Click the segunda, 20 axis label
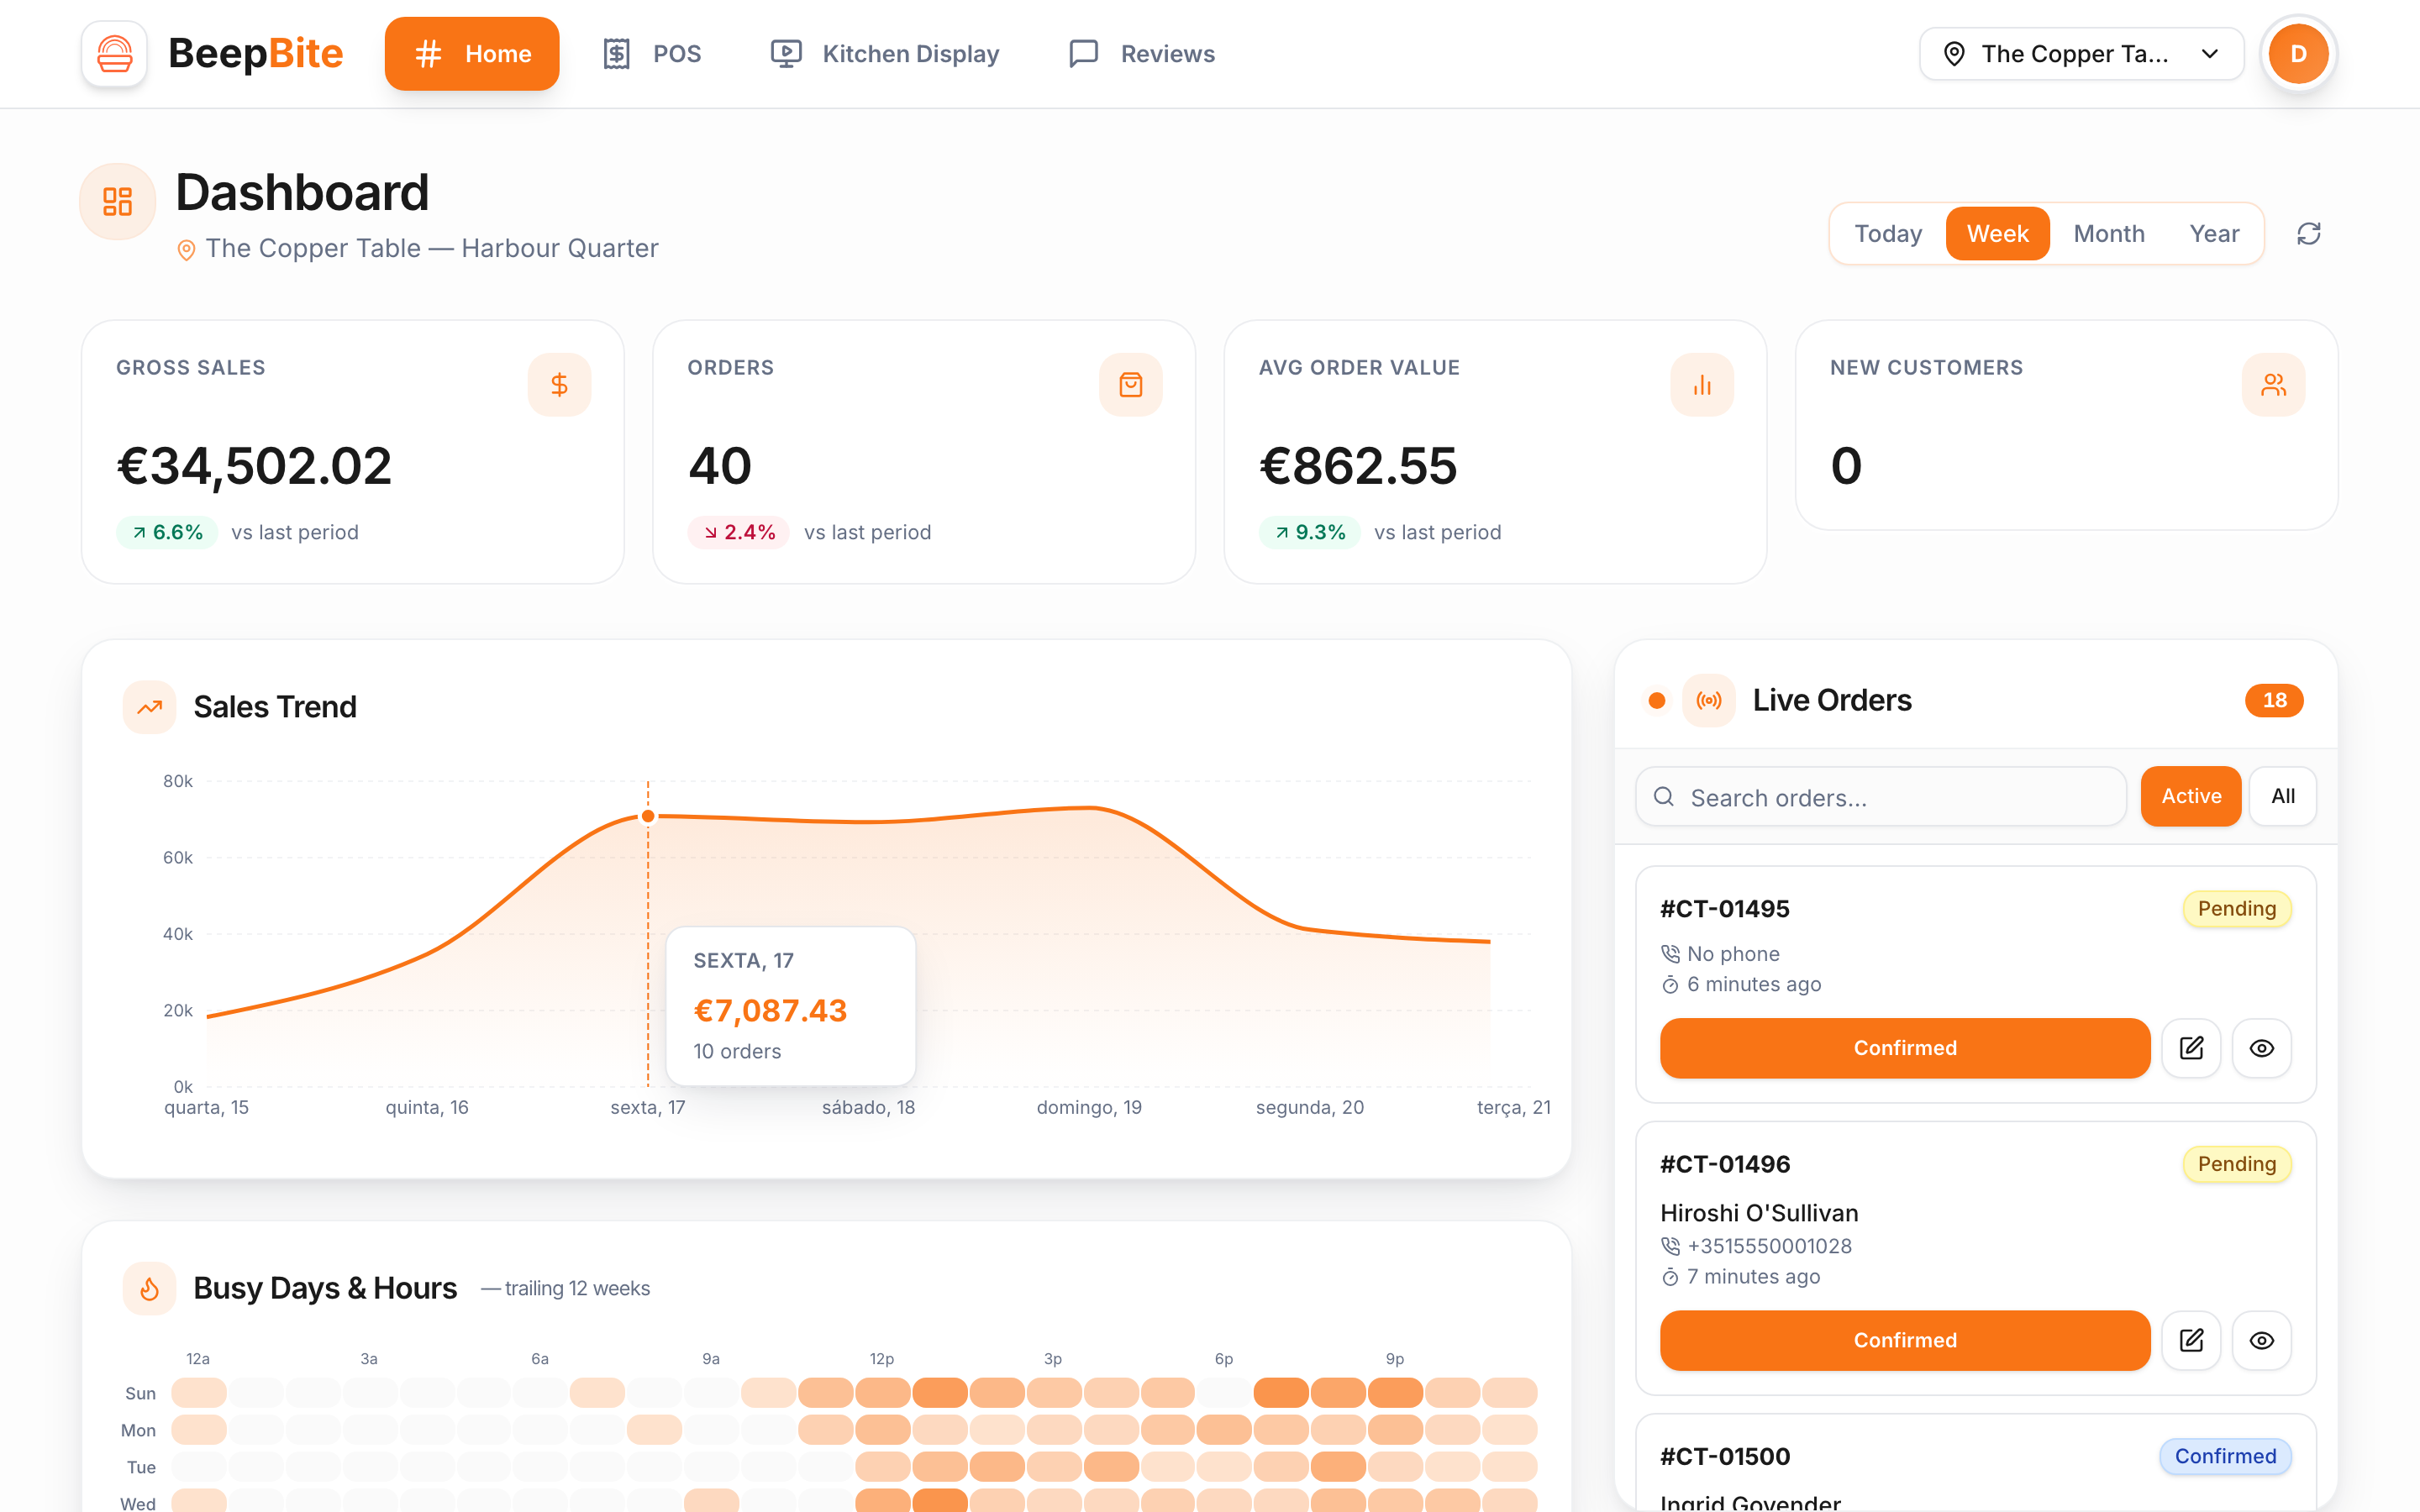Viewport: 2420px width, 1512px height. pyautogui.click(x=1310, y=1107)
